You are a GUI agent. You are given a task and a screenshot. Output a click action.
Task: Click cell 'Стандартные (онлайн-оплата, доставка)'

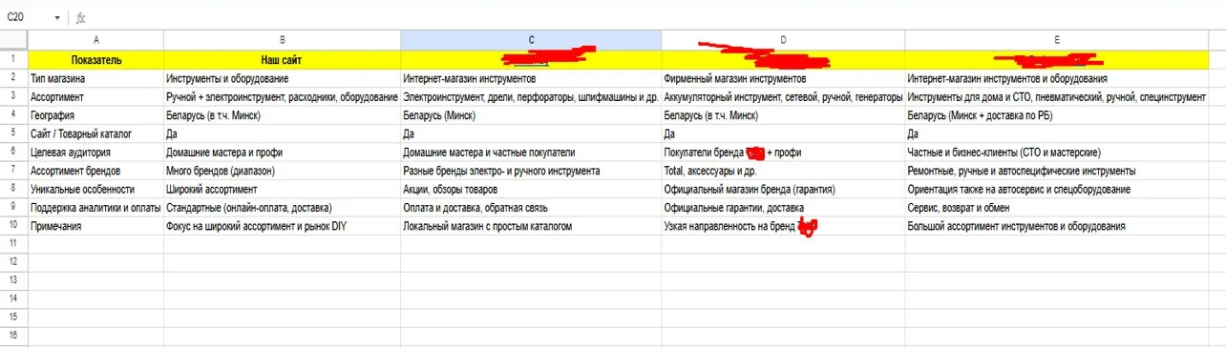pyautogui.click(x=282, y=208)
